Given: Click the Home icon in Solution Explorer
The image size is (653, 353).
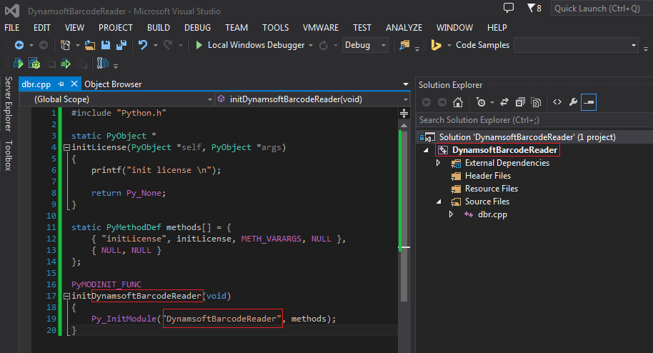Looking at the screenshot, I should (458, 102).
